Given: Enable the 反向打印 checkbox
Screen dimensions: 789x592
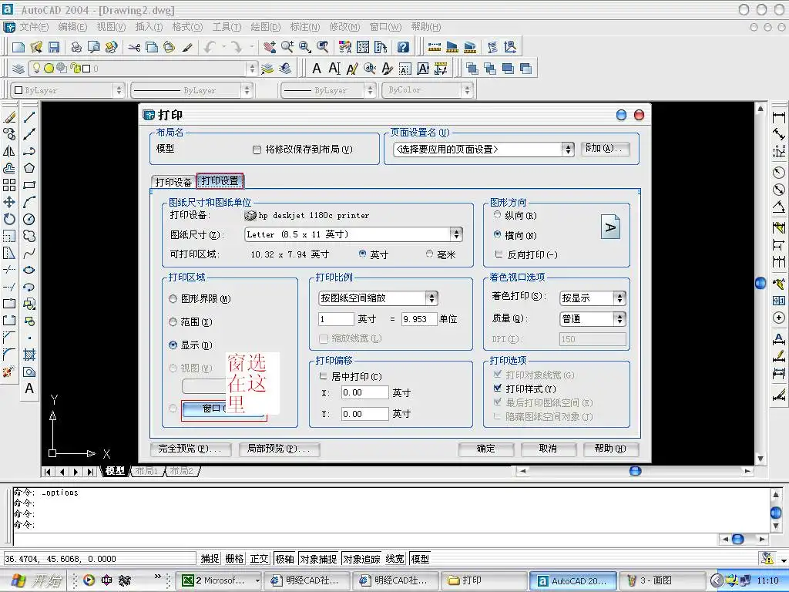Looking at the screenshot, I should point(499,254).
